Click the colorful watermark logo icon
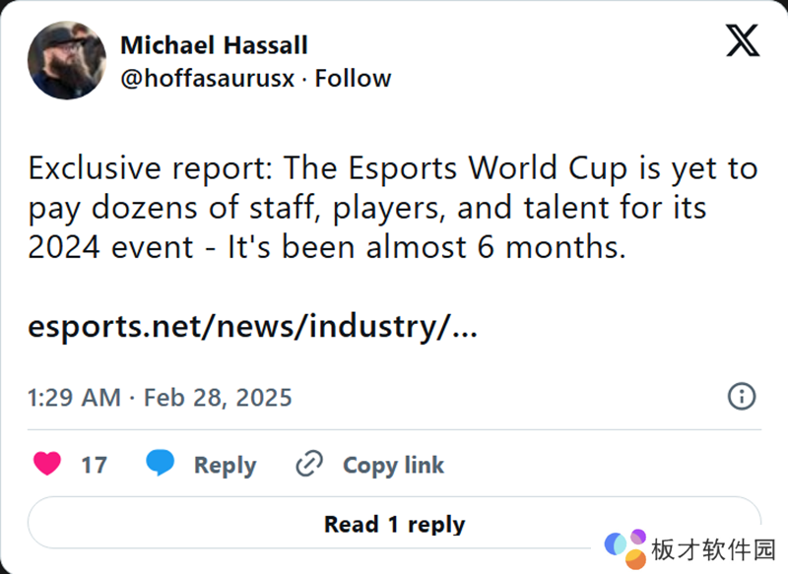This screenshot has height=574, width=788. pos(625,546)
